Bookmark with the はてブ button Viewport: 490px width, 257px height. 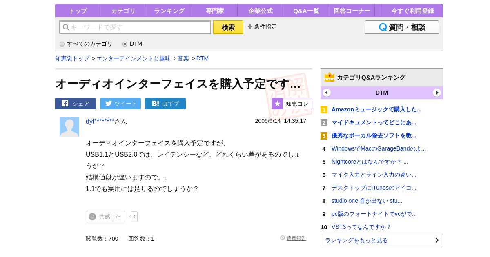tap(165, 104)
